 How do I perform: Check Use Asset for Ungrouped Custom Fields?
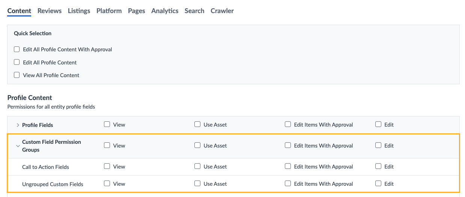tap(197, 184)
